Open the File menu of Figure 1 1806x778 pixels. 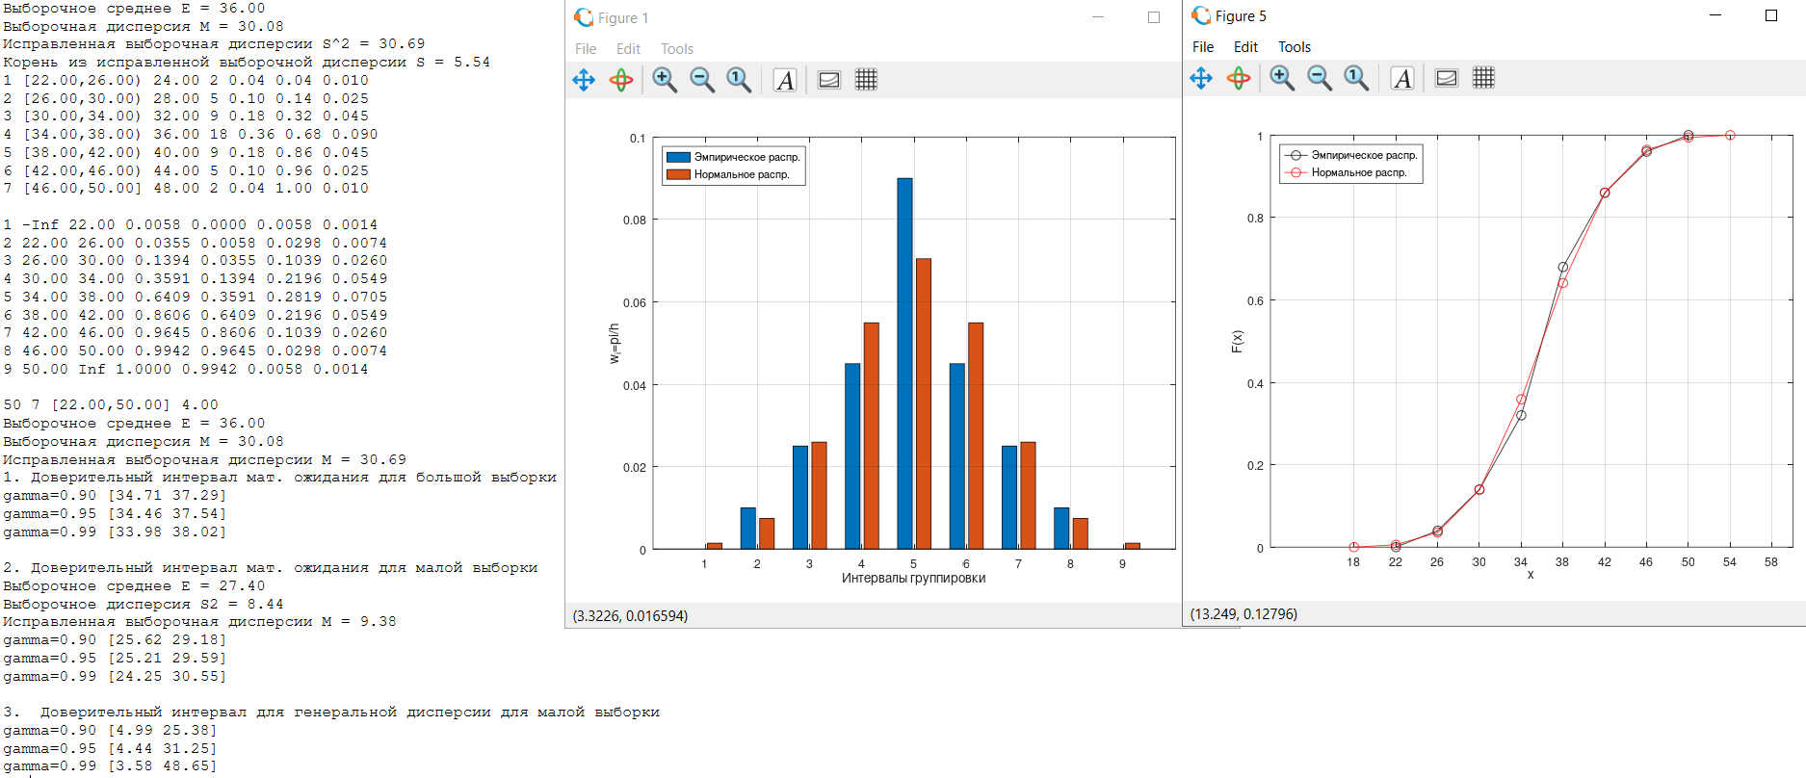click(x=586, y=49)
